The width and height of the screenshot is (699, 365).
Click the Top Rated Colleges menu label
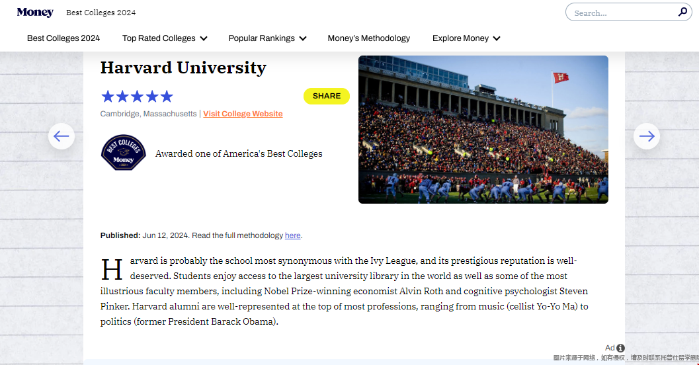click(159, 38)
